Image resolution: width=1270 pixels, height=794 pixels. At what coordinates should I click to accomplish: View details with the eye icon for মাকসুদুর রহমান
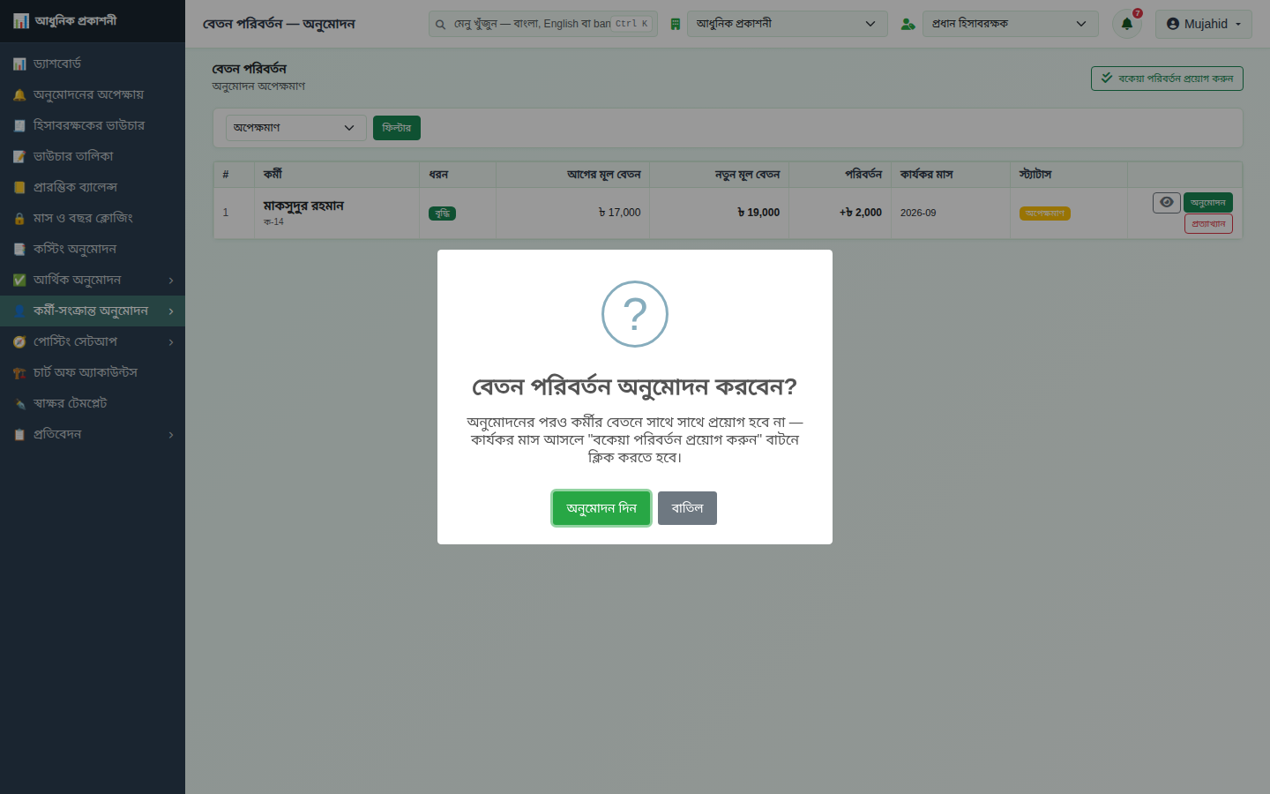coord(1166,202)
